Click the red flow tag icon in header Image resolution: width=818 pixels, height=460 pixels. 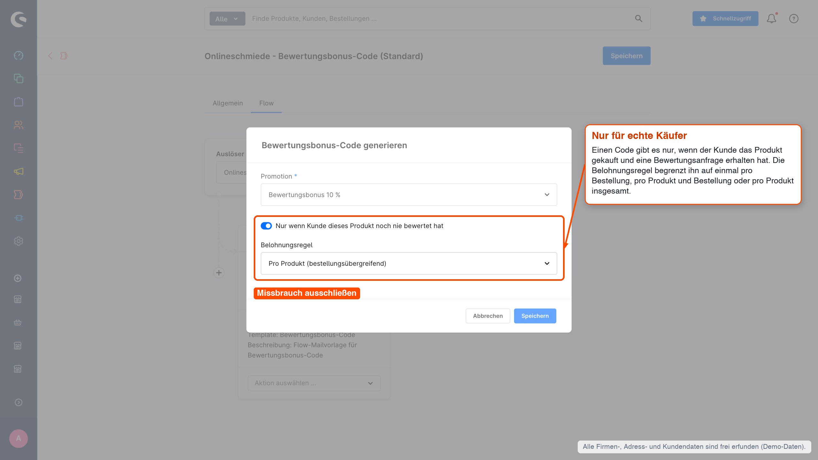click(64, 56)
